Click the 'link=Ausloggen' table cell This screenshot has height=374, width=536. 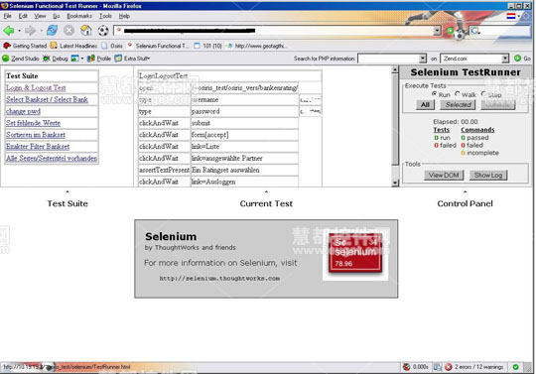[x=244, y=182]
